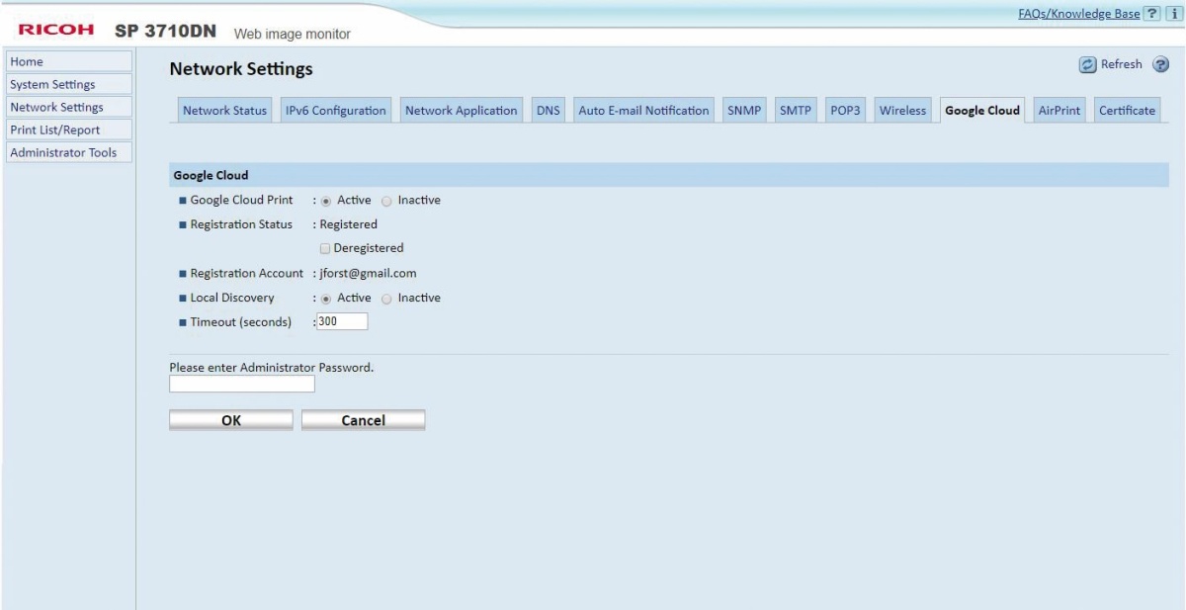
Task: Click the OK button
Action: click(x=231, y=420)
